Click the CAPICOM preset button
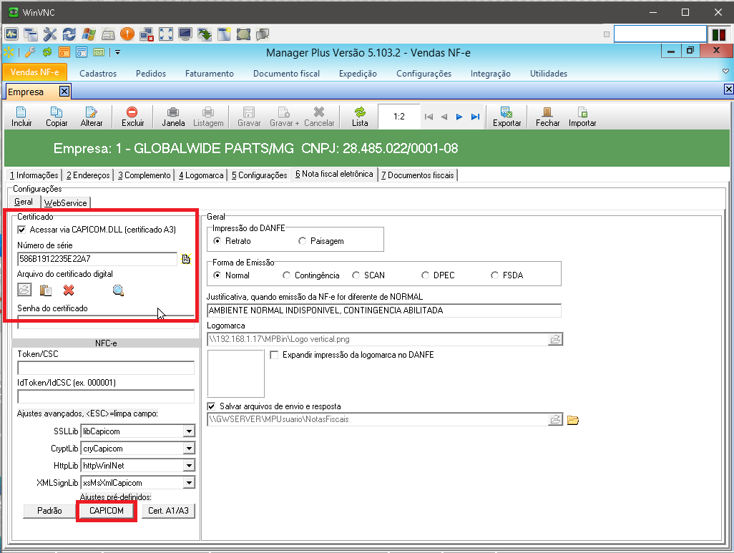This screenshot has width=734, height=553. pyautogui.click(x=106, y=511)
